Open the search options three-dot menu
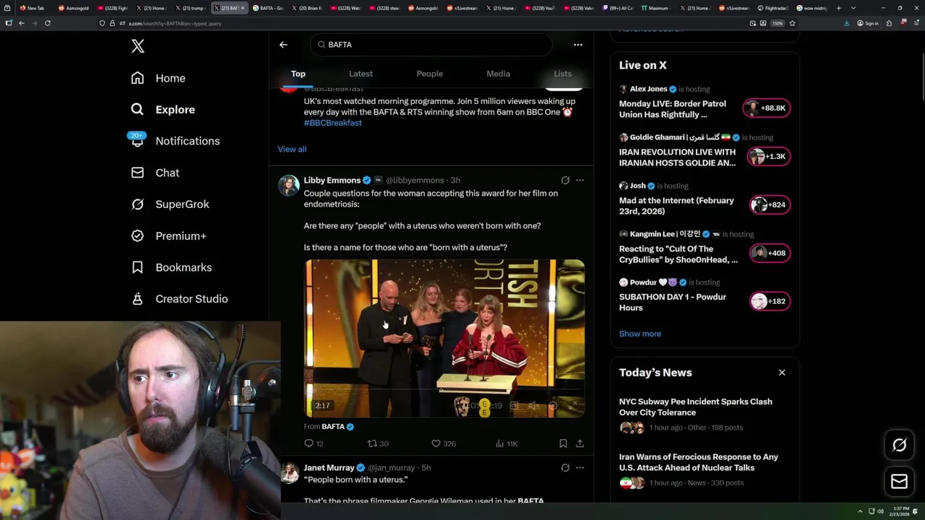The image size is (925, 520). click(577, 45)
